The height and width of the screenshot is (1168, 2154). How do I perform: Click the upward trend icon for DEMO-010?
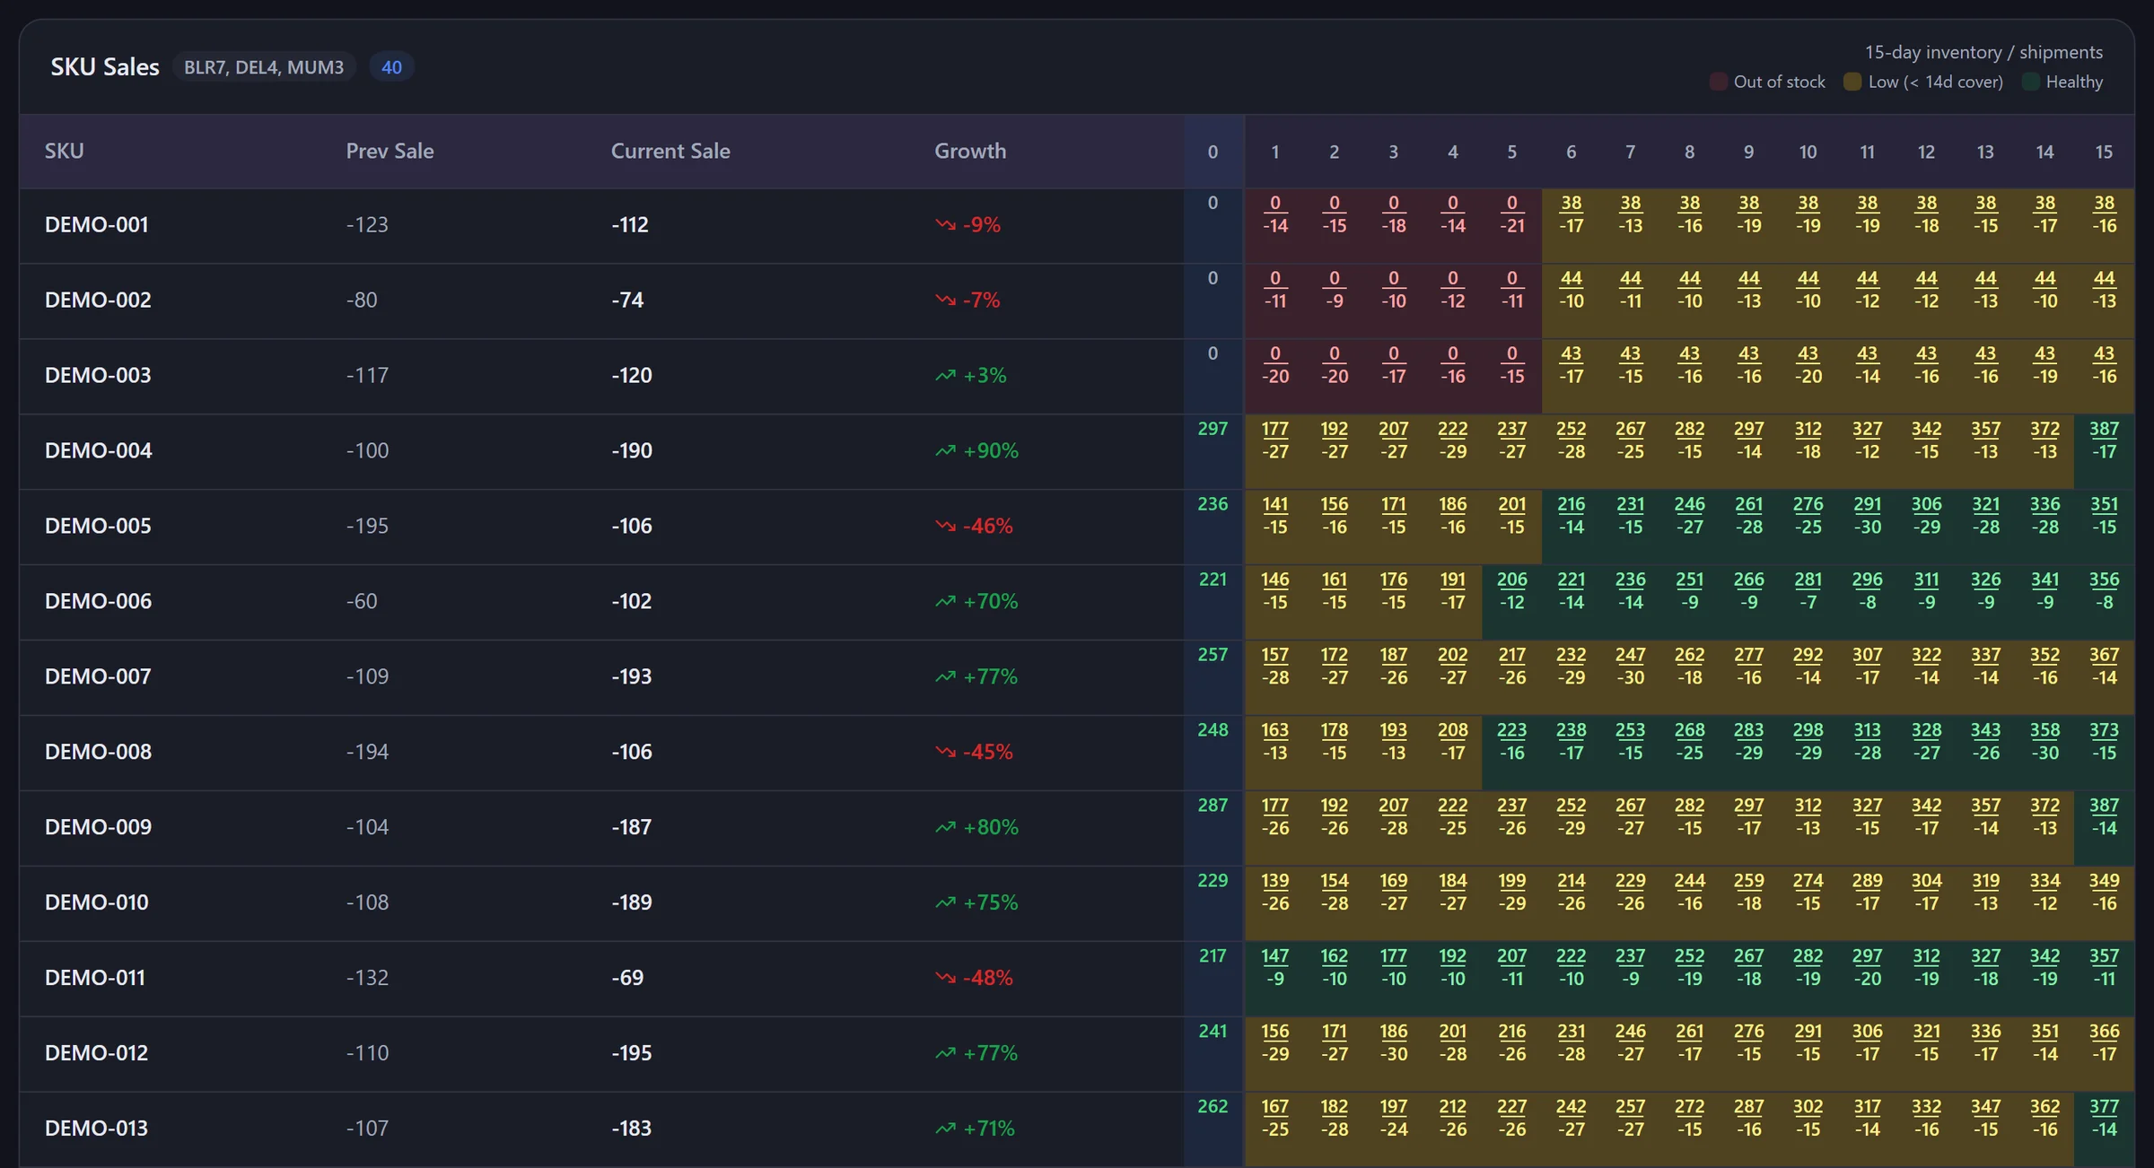pyautogui.click(x=945, y=902)
